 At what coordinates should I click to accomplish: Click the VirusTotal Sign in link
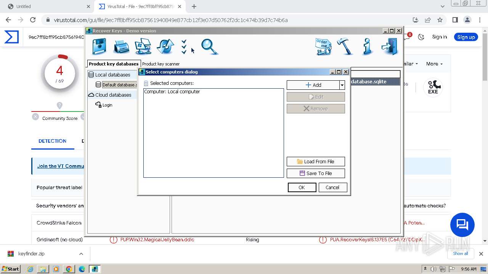coord(440,37)
